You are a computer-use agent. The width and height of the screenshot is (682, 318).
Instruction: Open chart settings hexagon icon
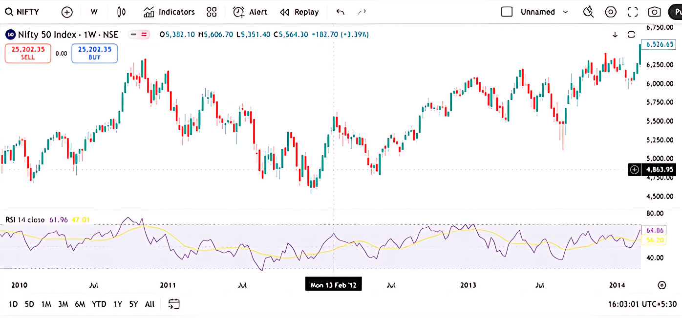coord(611,12)
